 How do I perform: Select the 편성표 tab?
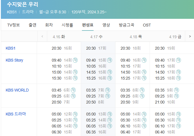point(88,25)
